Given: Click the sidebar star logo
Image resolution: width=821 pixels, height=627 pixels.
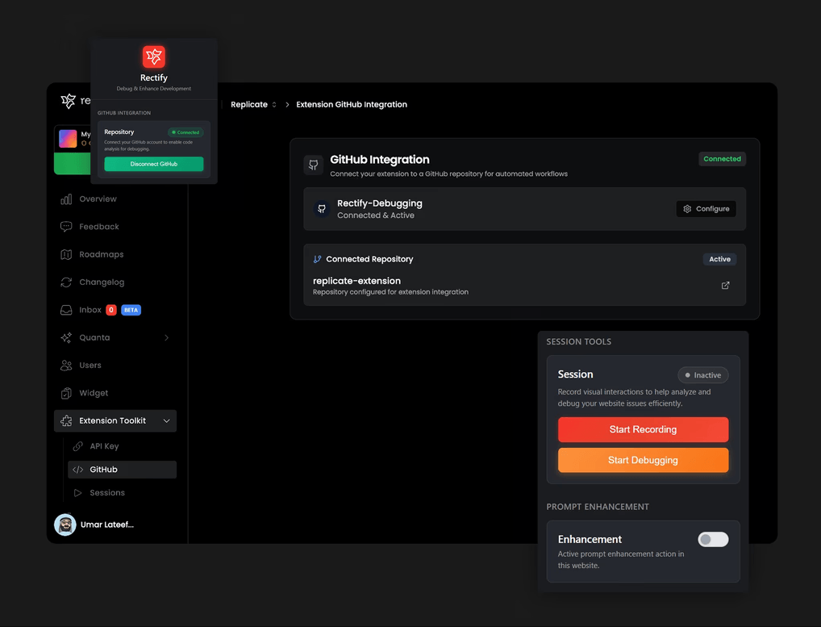Looking at the screenshot, I should [x=68, y=101].
